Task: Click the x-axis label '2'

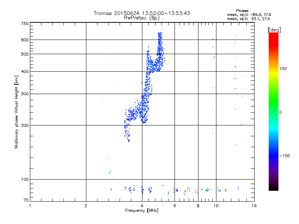Action: [86, 206]
